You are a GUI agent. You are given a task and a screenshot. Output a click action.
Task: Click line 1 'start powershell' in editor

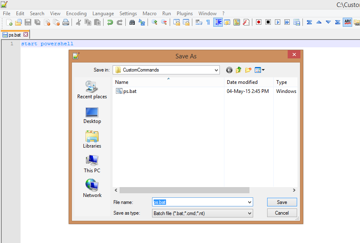(47, 44)
